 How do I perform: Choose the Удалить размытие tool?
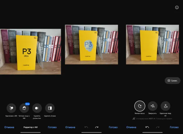(x=37, y=108)
